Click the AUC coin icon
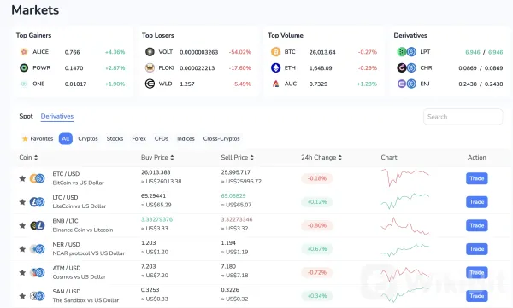Screen dimensions: 513x308 click(x=276, y=84)
